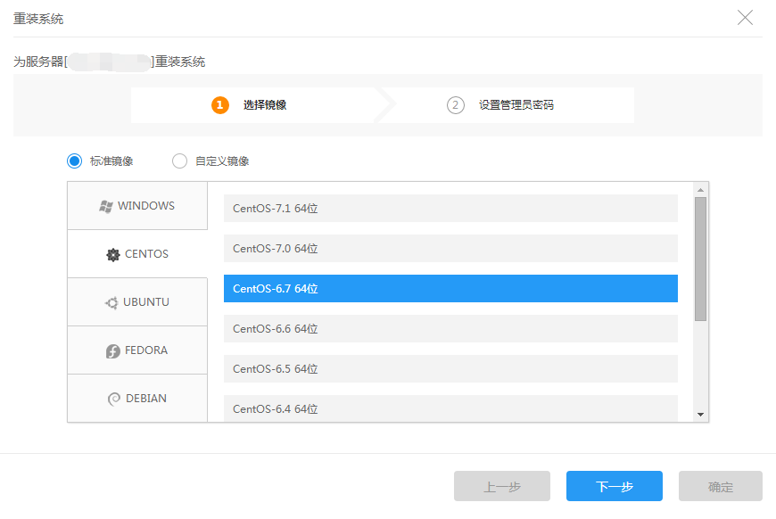The width and height of the screenshot is (776, 519).
Task: Show the DEBIAN image tab
Action: 137,398
